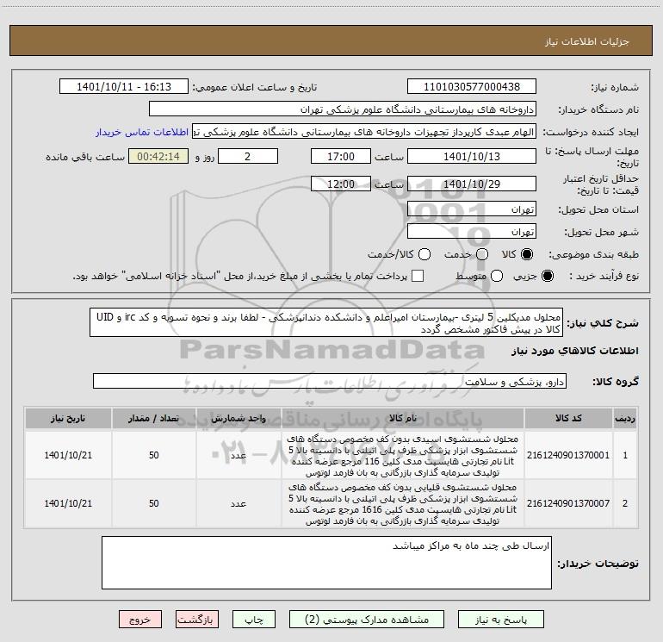Click the اطلاعات کالاهای مورد نیاز section heading
Viewport: 663px width, 642px height.
[574, 351]
